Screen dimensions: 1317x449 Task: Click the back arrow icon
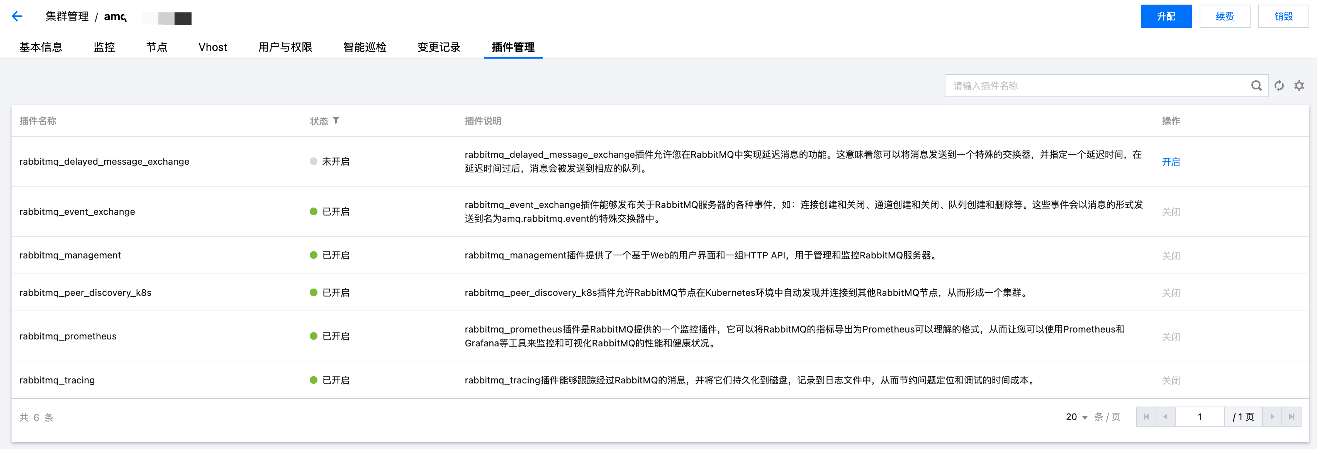[x=17, y=16]
